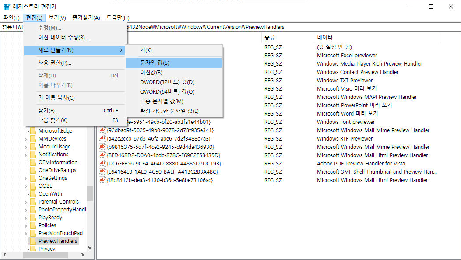Choose 확장 가능한 문자열 값(E) entry
The width and height of the screenshot is (461, 260).
pos(174,111)
